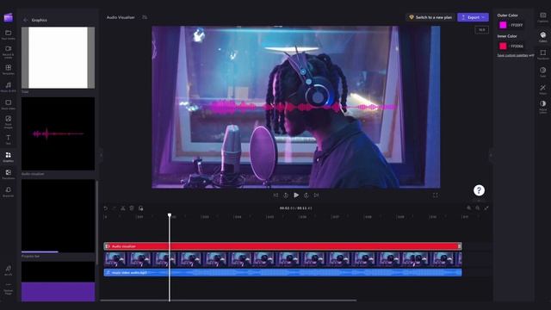Select the Graphics sidebar tab
The width and height of the screenshot is (551, 310).
click(x=8, y=157)
